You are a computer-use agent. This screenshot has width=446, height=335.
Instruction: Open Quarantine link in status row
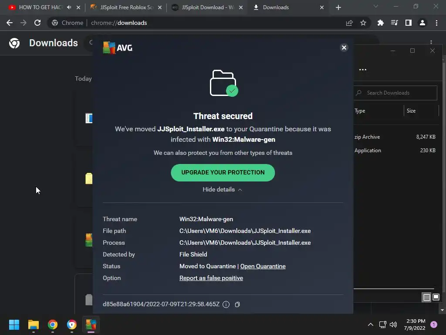click(x=263, y=266)
